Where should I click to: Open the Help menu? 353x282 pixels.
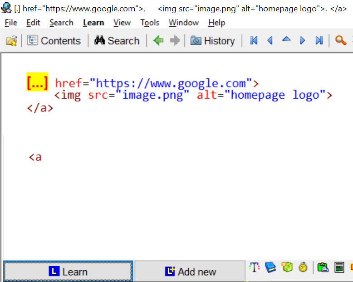coord(216,23)
